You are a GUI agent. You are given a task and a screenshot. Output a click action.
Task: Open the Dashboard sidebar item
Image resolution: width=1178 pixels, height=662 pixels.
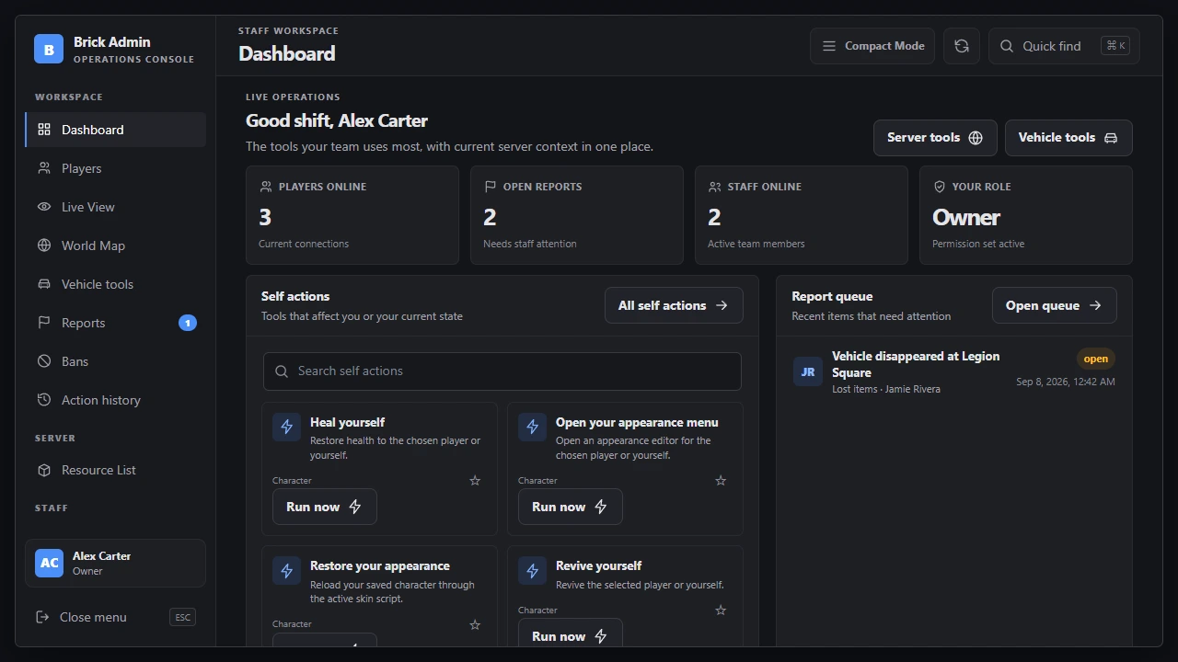[x=115, y=130]
